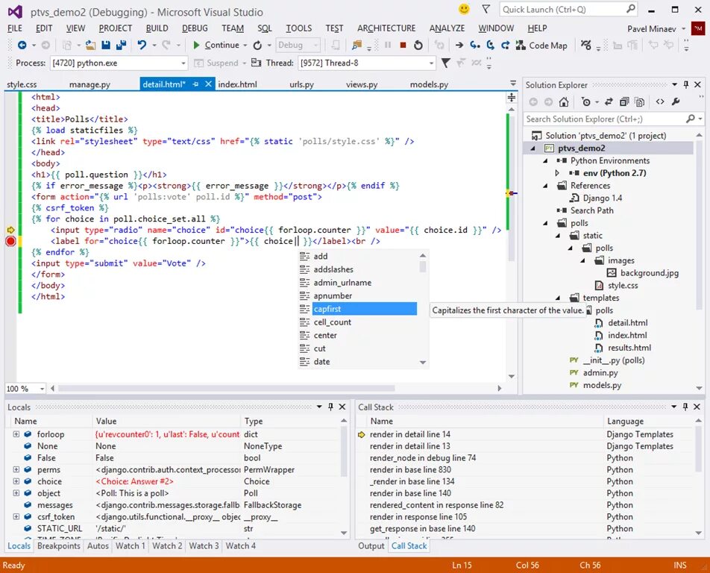710x573 pixels.
Task: Click the editor split handle above the scrollbar
Action: pyautogui.click(x=511, y=98)
